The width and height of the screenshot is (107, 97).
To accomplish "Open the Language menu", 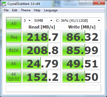I will [51, 10].
